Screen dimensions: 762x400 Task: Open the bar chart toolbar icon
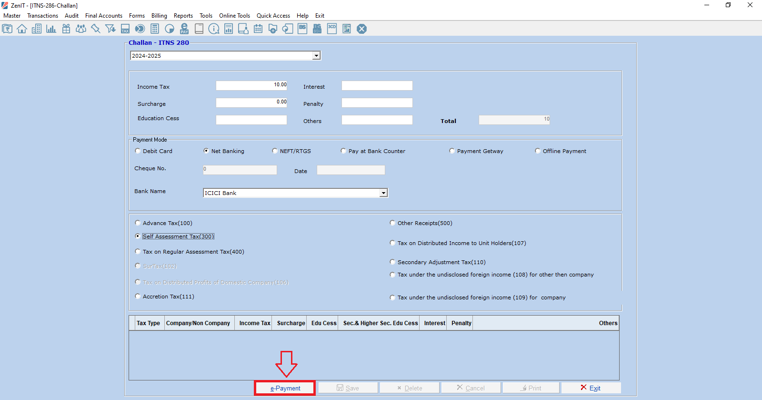[51, 29]
